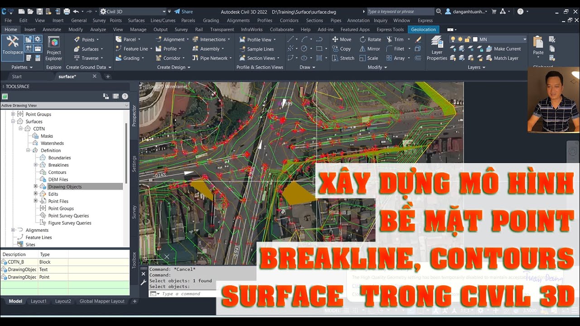Select the Copy tool

coord(341,49)
